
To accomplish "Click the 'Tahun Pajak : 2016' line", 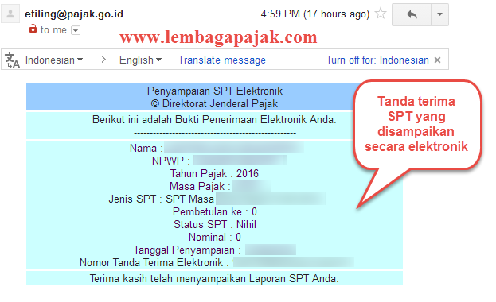I will pos(214,173).
